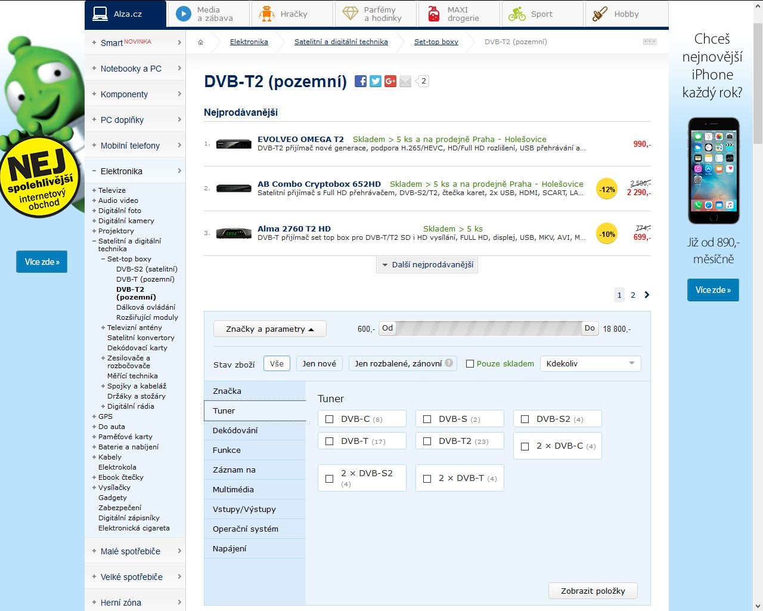Go to results page 2

[x=633, y=295]
